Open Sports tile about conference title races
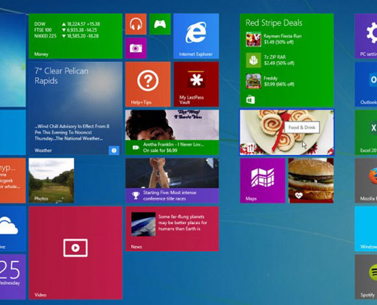This screenshot has height=305, width=377. (x=172, y=180)
